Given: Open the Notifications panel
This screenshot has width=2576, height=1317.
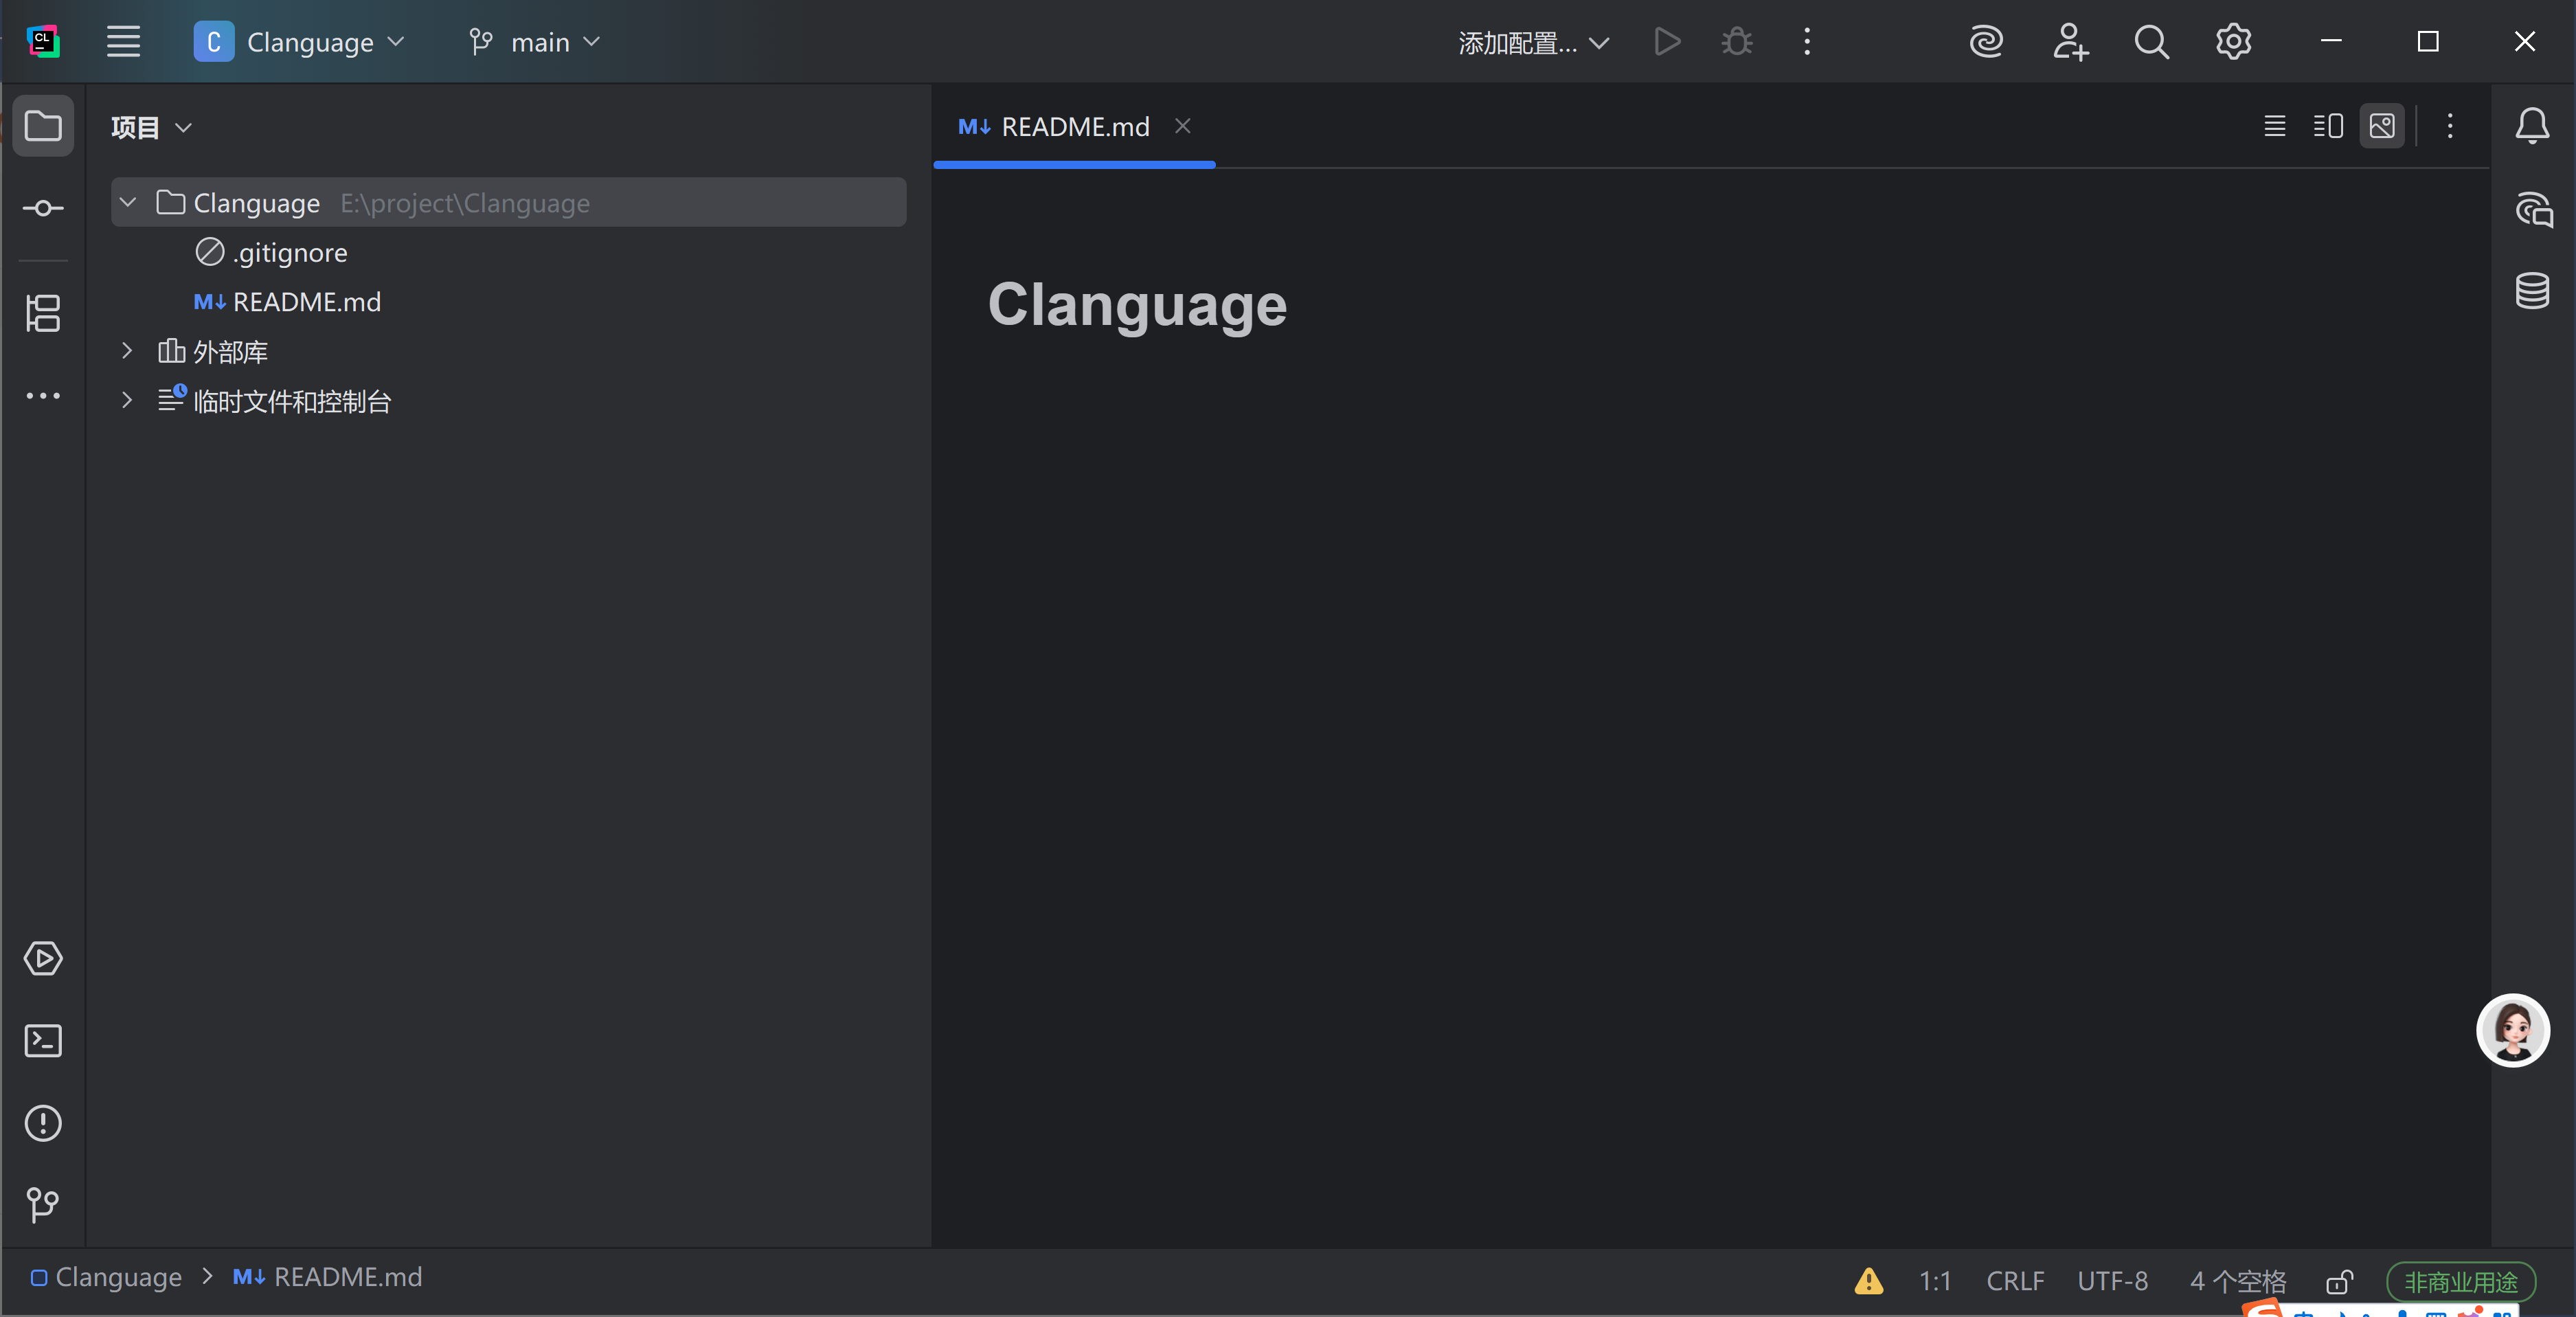Looking at the screenshot, I should [2532, 126].
